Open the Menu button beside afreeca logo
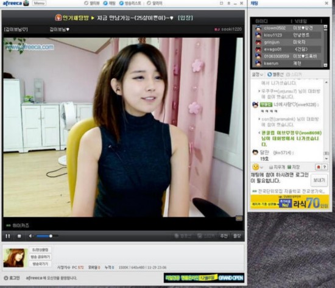Image resolution: width=335 pixels, height=288 pixels. click(x=39, y=3)
